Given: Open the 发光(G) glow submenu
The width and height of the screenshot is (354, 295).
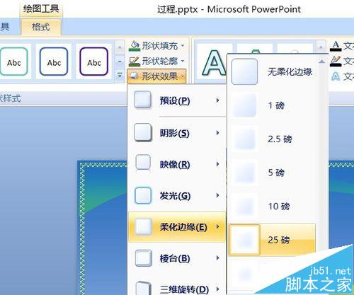Looking at the screenshot, I should (x=177, y=195).
